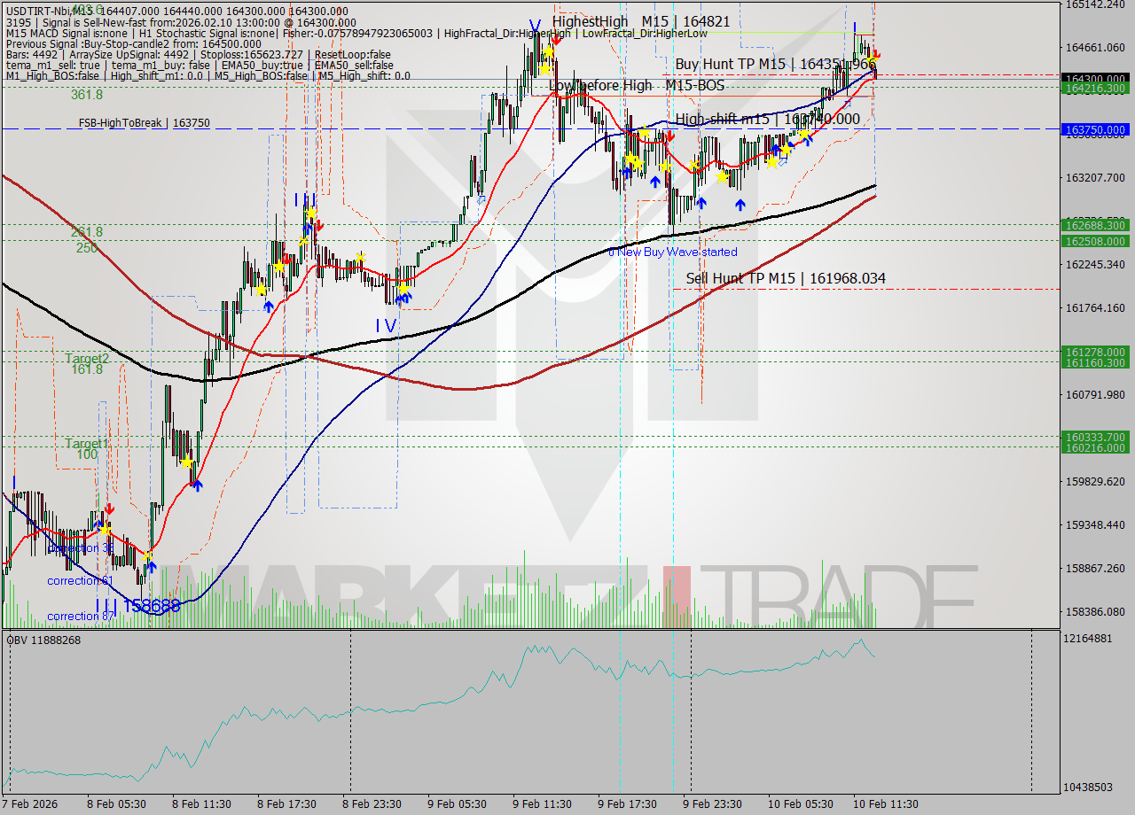Screen dimensions: 1135x815
Task: Toggle the EMA50_buy:true flag in the info bar
Action: pos(265,65)
